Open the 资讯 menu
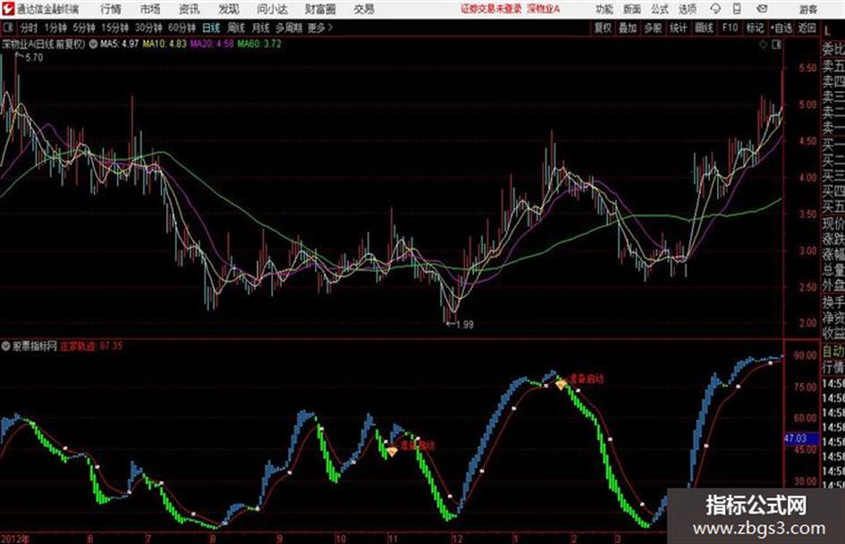This screenshot has height=544, width=845. tap(190, 9)
